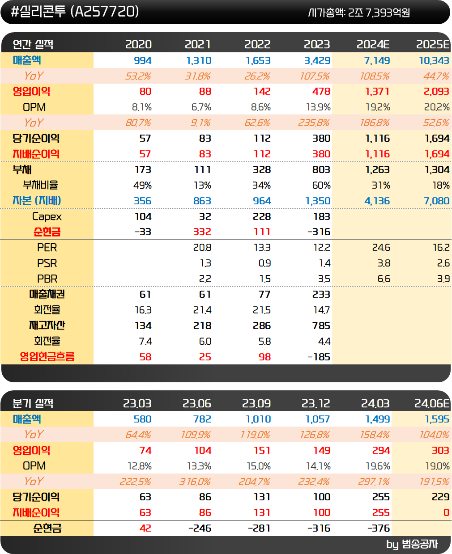Click quarterly net cash value -376
This screenshot has width=452, height=554.
pos(379,528)
